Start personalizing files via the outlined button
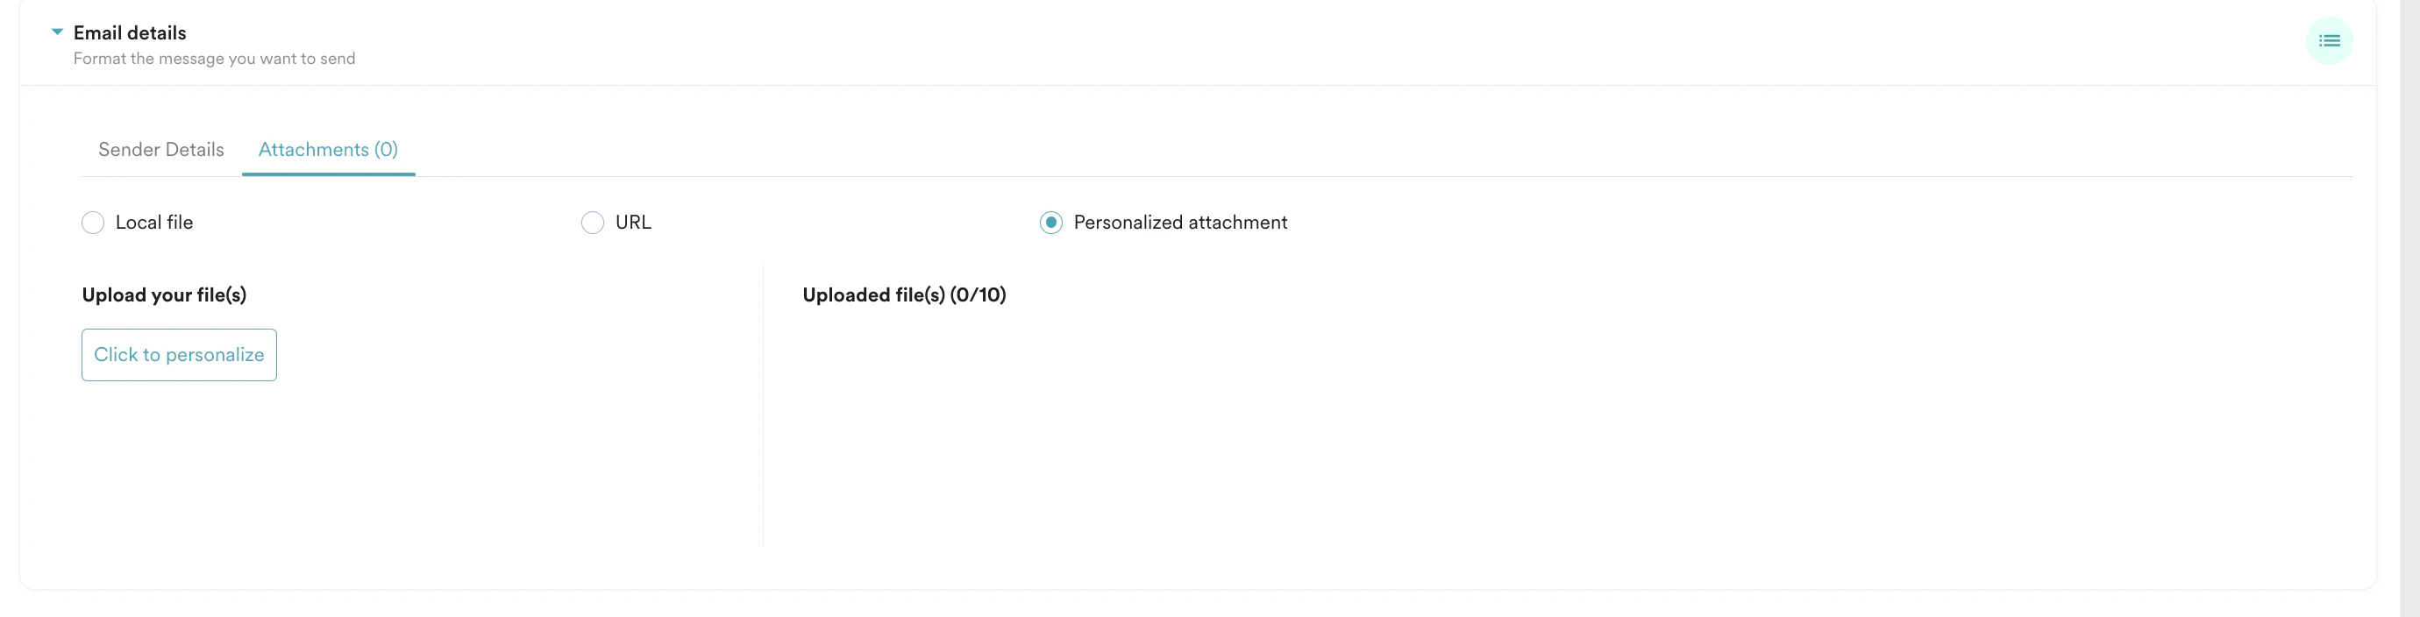 pos(179,355)
